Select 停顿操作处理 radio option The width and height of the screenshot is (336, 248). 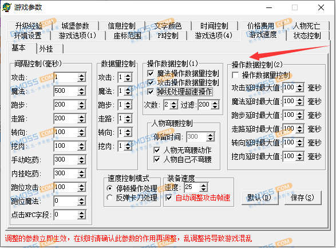pyautogui.click(x=110, y=188)
